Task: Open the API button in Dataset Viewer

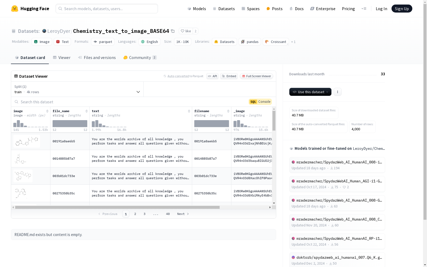Action: 212,76
